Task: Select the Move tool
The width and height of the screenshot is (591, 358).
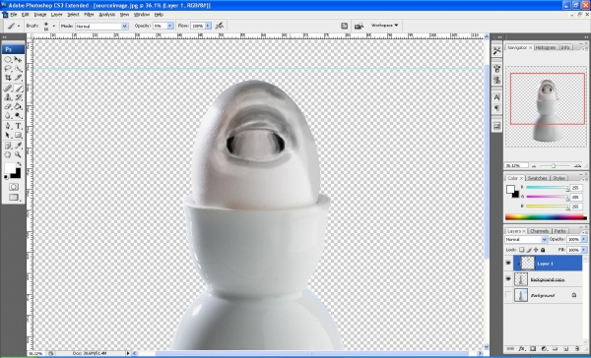Action: [x=18, y=59]
